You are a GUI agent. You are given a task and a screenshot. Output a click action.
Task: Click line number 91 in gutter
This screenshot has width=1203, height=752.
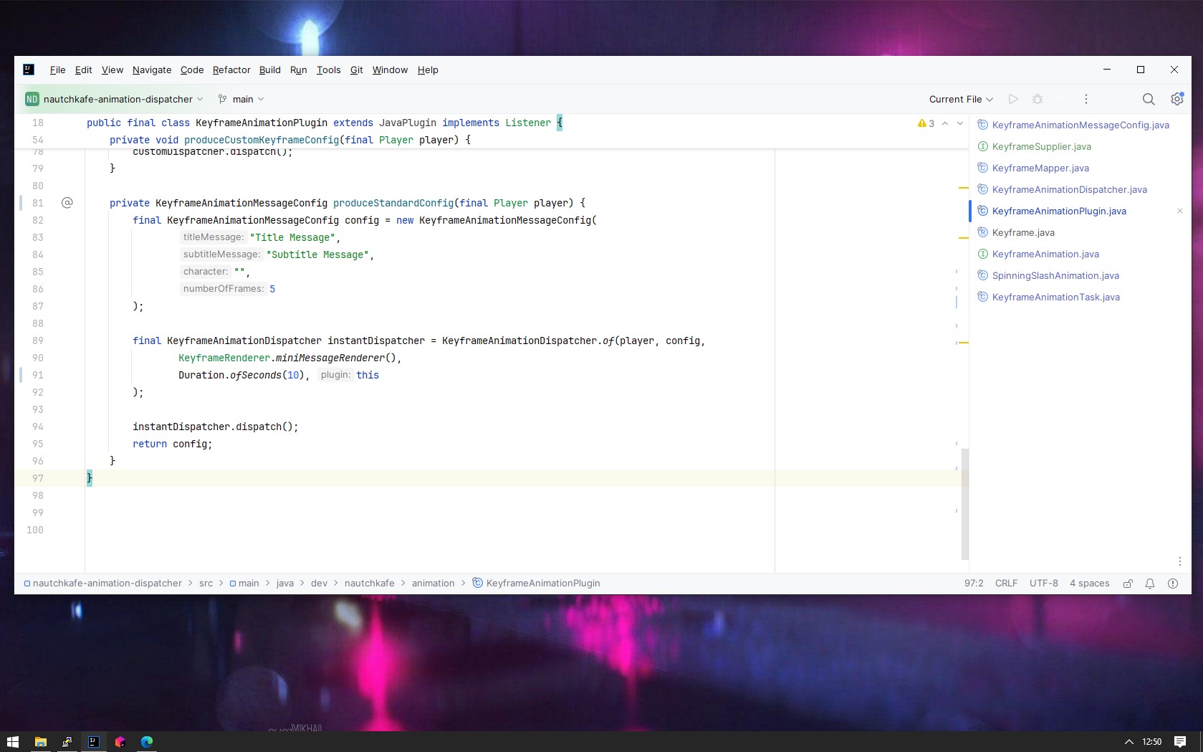click(x=37, y=375)
